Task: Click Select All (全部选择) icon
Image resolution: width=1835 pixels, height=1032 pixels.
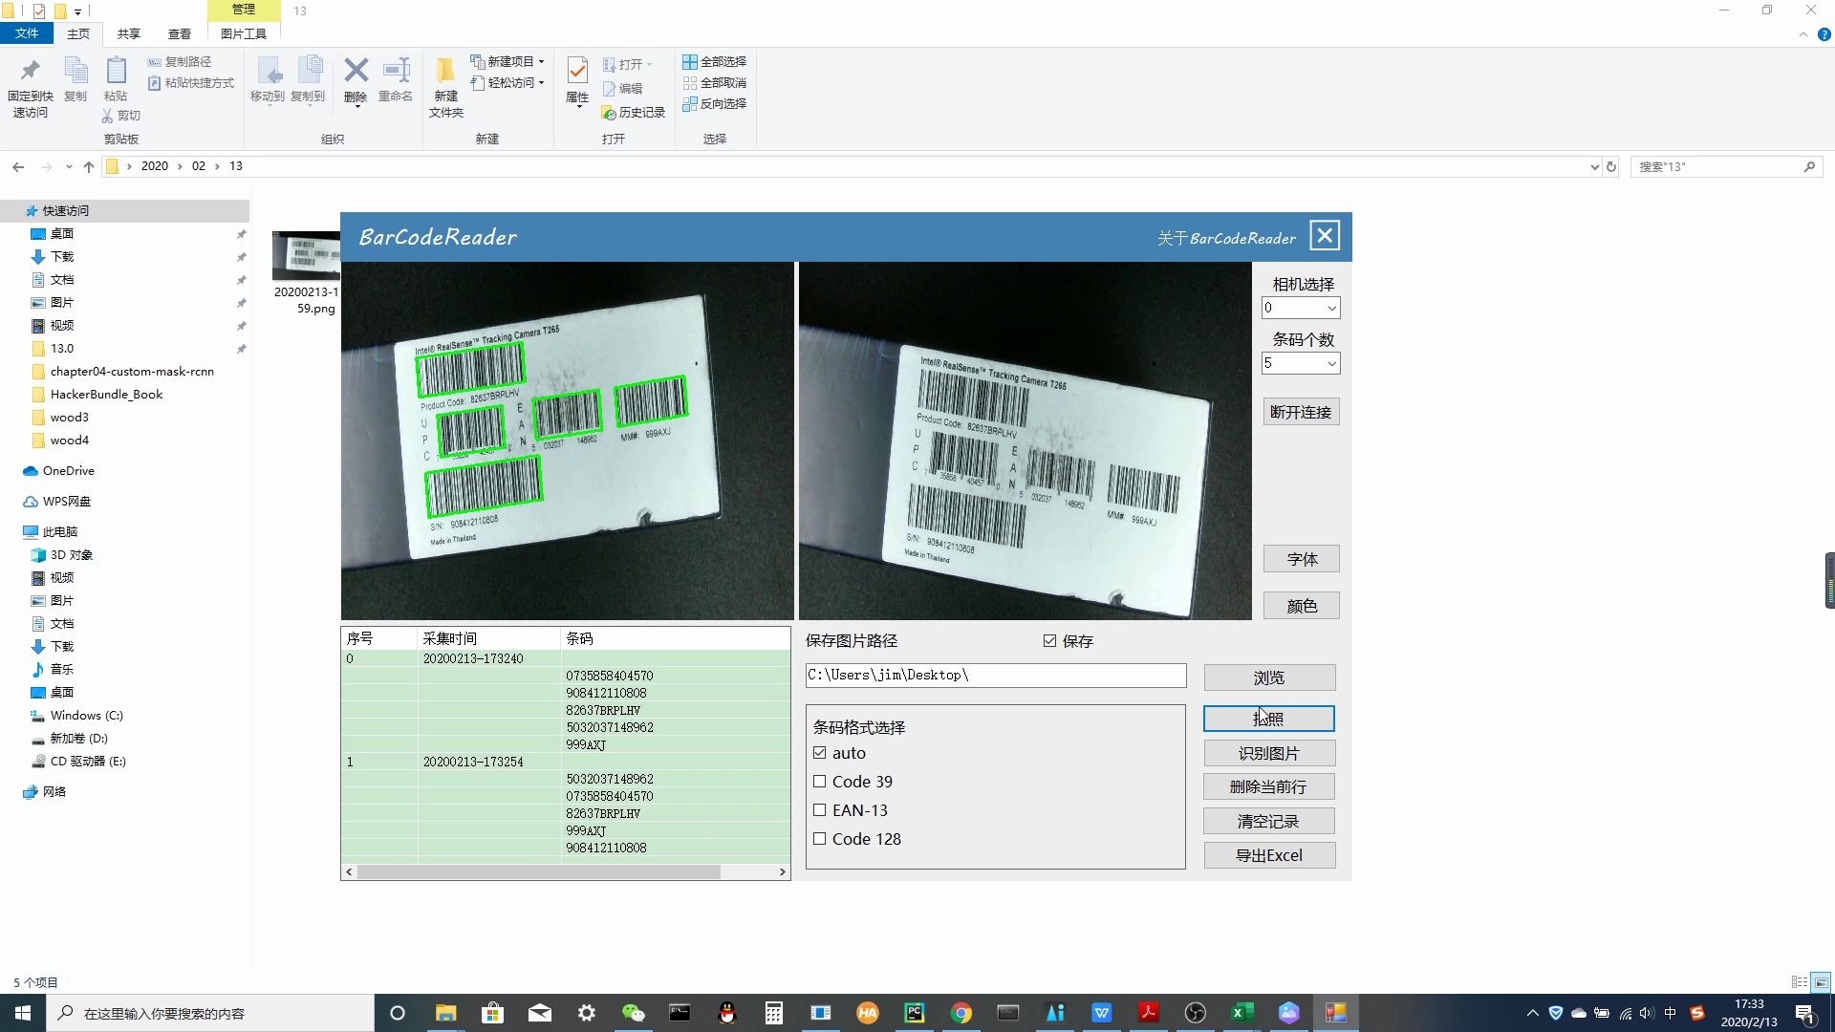Action: [x=714, y=61]
